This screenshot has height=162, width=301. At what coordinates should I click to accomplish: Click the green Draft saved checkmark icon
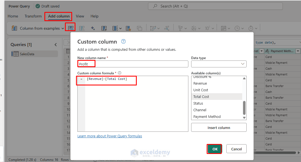[38, 6]
